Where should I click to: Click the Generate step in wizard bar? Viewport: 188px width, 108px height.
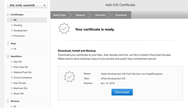(x=100, y=15)
